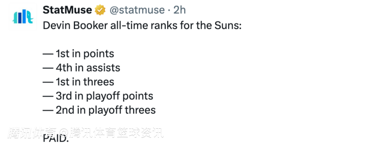Open the @statmuse handle link
The height and width of the screenshot is (145, 377).
[x=137, y=10]
